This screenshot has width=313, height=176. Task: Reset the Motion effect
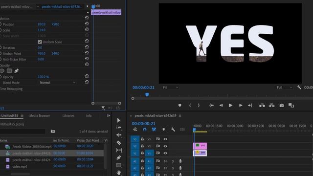(87, 18)
